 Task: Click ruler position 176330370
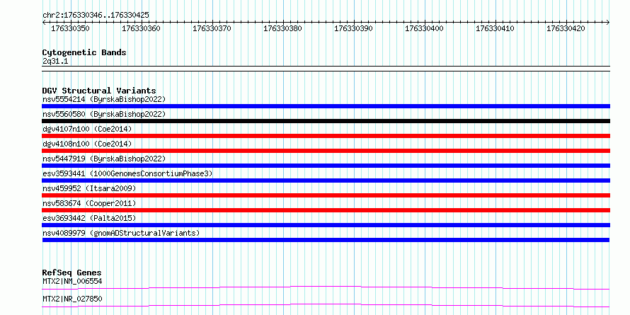[x=212, y=28]
